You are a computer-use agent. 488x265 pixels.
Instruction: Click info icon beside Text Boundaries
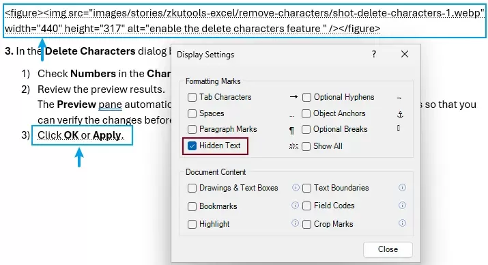click(x=402, y=187)
